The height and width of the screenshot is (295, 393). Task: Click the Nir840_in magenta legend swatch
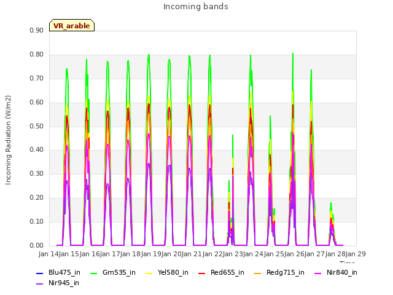(318, 273)
